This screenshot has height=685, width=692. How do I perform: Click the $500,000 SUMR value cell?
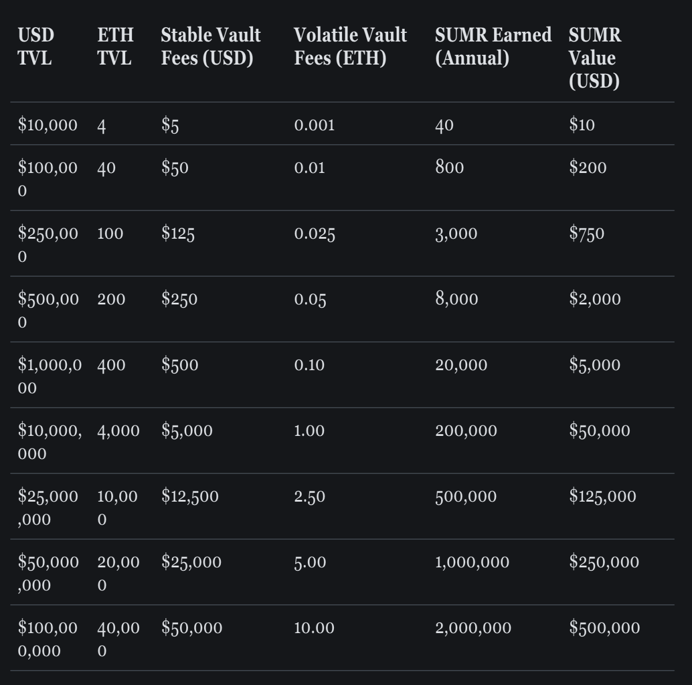[604, 627]
